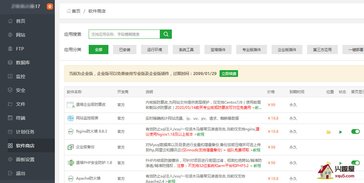Viewport: 364px width, 183px height.
Task: Open 安全 in the sidebar
Action: 27,90
